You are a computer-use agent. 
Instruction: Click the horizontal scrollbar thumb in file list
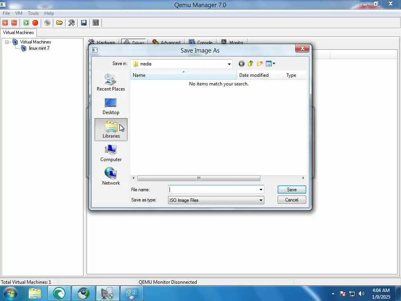[x=199, y=178]
